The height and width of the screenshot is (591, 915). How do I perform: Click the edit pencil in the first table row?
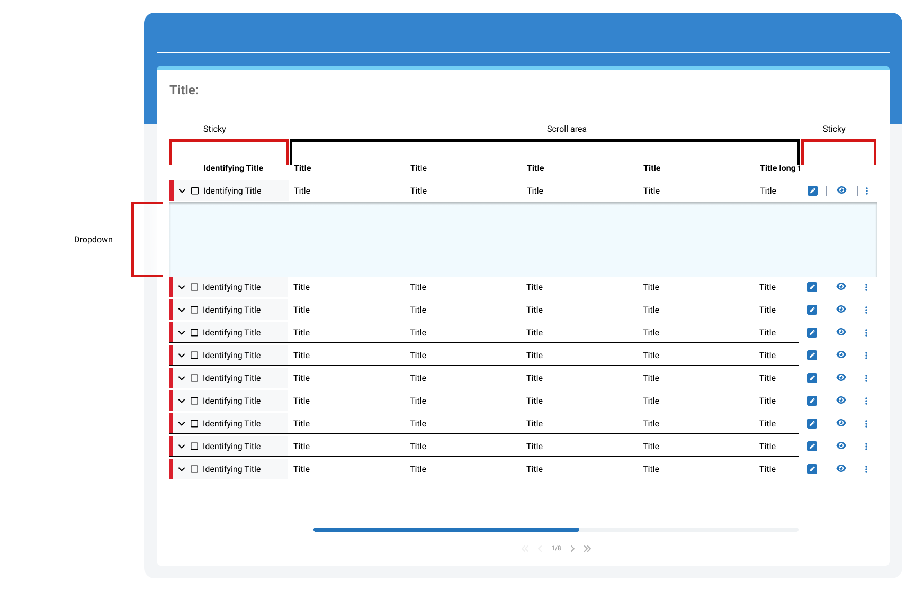point(812,191)
